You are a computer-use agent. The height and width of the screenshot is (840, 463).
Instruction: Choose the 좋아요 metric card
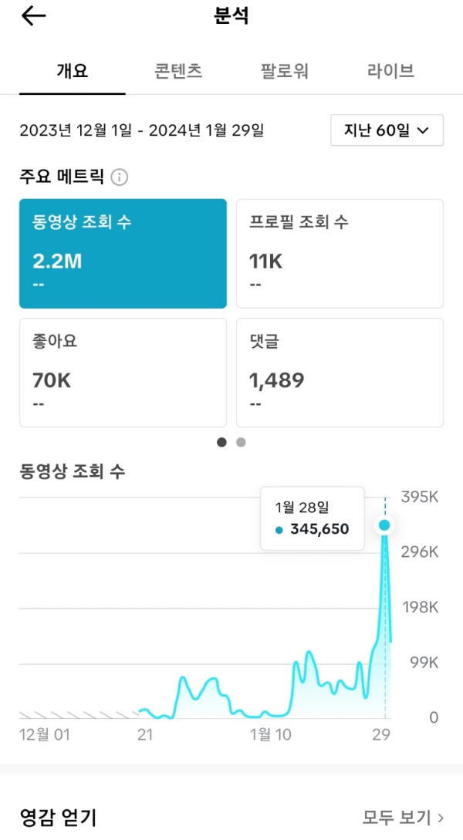[x=123, y=373]
